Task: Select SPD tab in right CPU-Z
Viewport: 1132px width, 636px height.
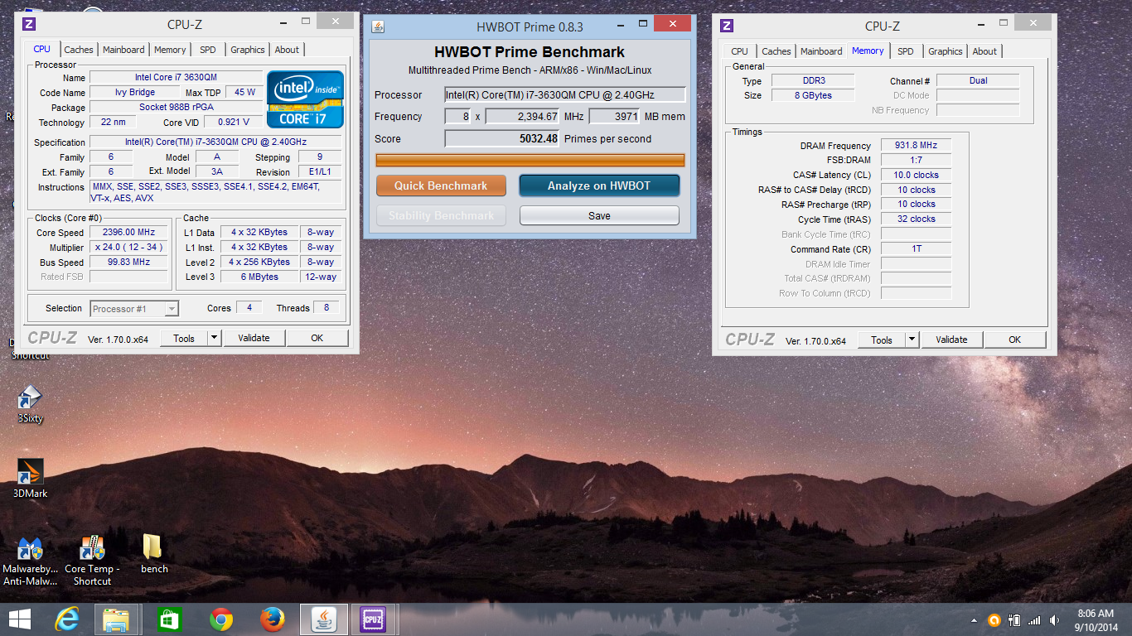Action: coord(906,51)
